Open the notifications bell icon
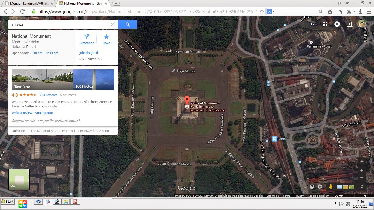The height and width of the screenshot is (210, 374). pos(337,24)
